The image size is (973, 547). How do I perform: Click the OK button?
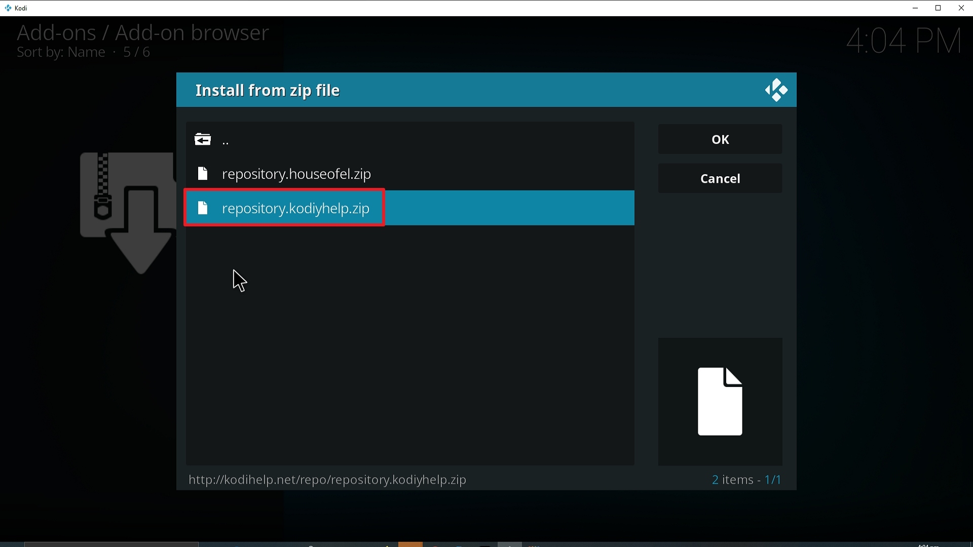(720, 139)
